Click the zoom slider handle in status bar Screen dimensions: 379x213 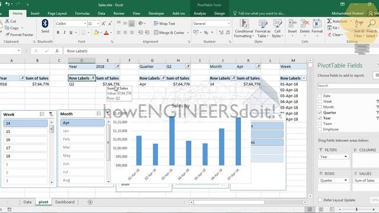click(x=356, y=209)
